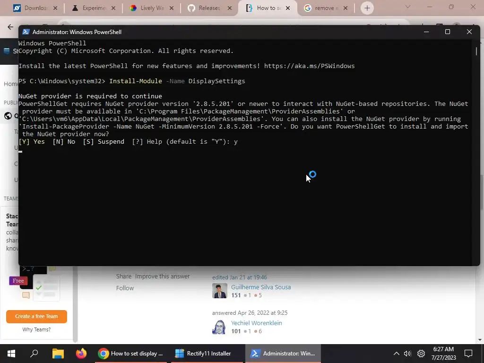Click the Free badge on Teams promo
Viewport: 484px width, 363px height.
coord(18,281)
